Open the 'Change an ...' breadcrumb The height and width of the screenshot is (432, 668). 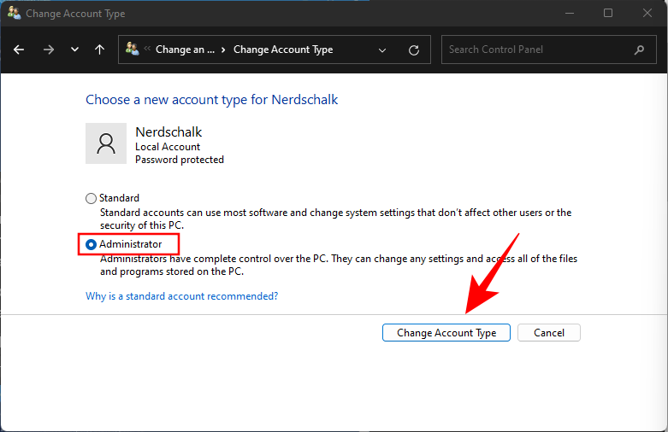point(185,50)
